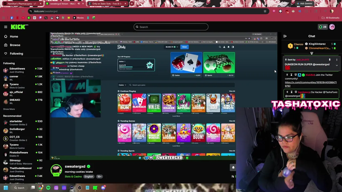
Task: Click the 18+ tag under the stream title
Action: [x=99, y=177]
